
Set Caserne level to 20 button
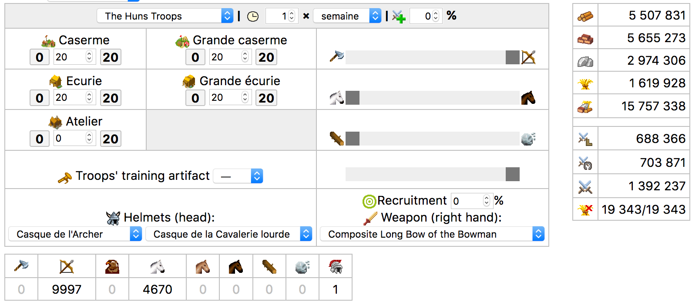point(111,57)
